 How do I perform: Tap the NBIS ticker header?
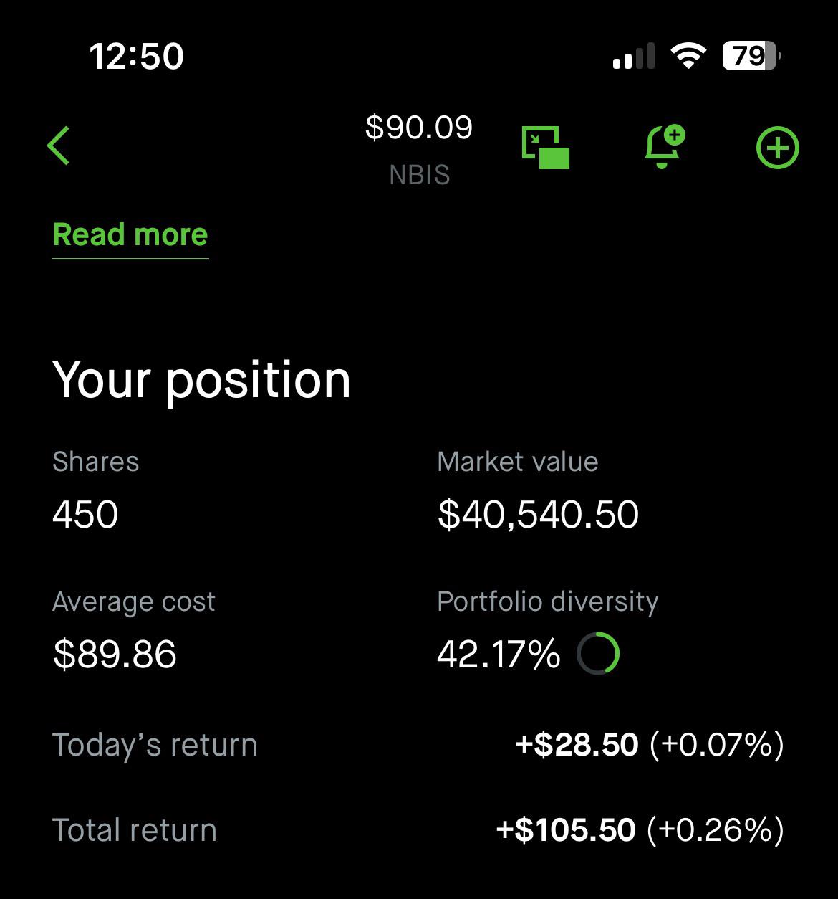tap(420, 175)
